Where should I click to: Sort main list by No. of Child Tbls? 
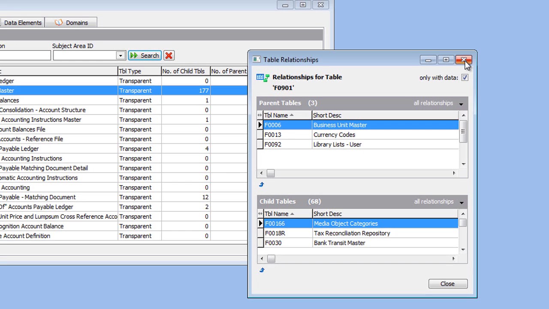tap(186, 71)
